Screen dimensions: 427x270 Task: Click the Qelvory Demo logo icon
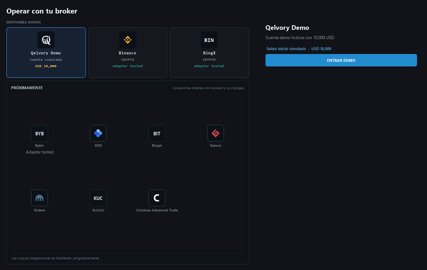tap(46, 40)
